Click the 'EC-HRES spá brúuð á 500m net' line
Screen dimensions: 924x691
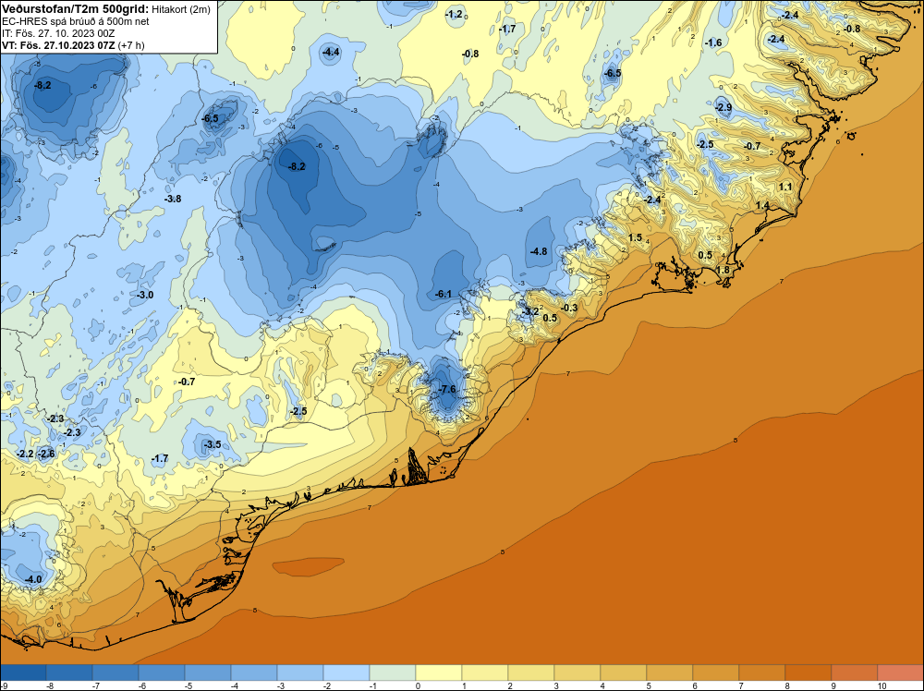(76, 21)
